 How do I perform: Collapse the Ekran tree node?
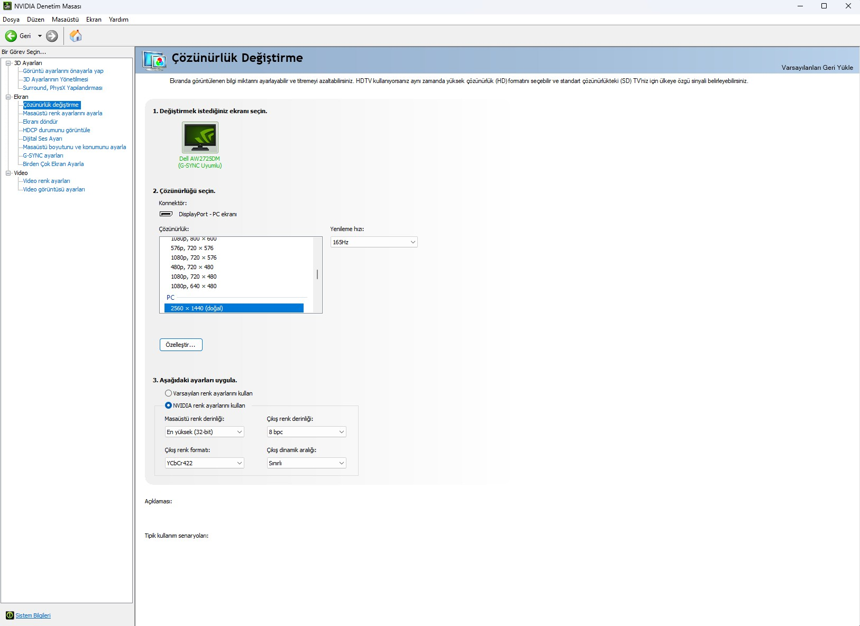point(8,97)
